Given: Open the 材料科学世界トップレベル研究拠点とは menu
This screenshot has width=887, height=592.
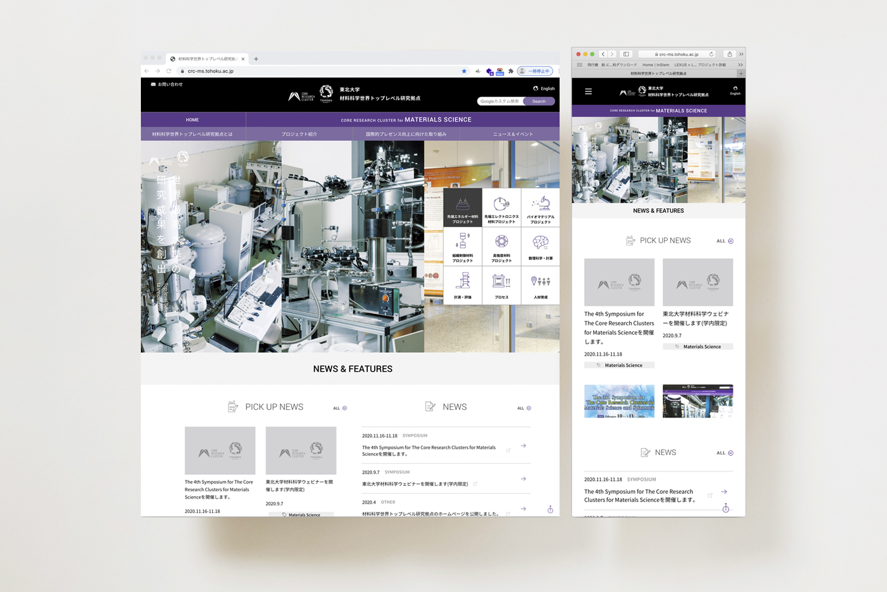Looking at the screenshot, I should tap(192, 134).
